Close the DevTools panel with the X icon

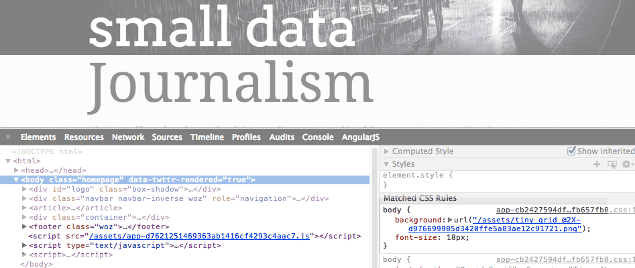pyautogui.click(x=7, y=137)
